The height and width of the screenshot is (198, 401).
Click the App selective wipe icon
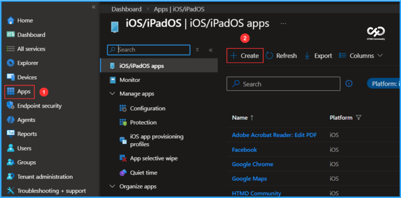[123, 158]
